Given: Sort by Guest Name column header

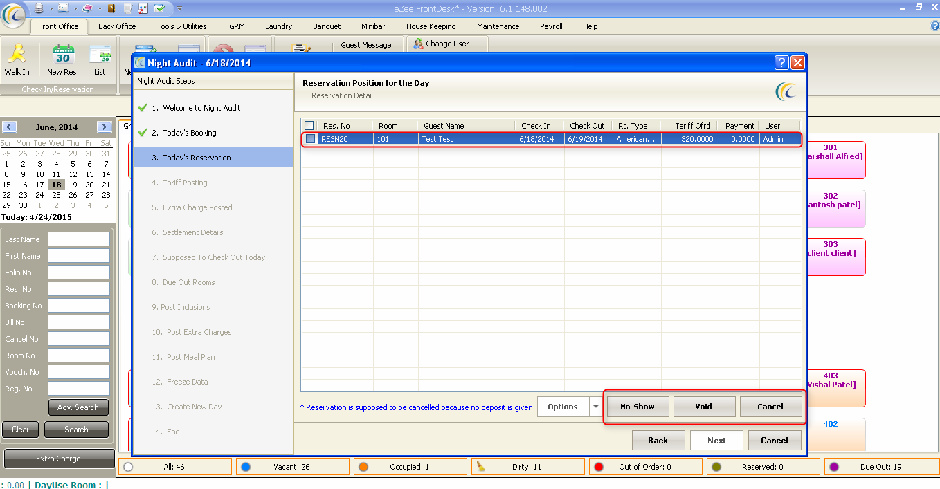Looking at the screenshot, I should click(467, 126).
